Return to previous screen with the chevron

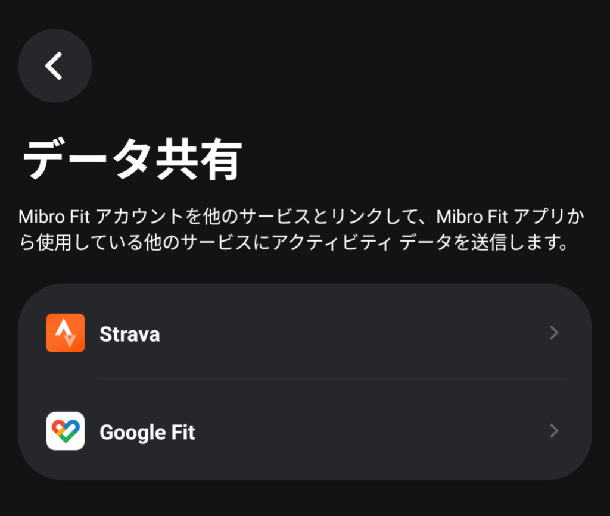tap(54, 65)
